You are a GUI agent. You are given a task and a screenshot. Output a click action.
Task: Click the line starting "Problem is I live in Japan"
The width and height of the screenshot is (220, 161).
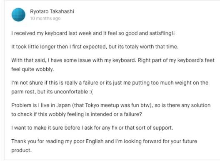(x=111, y=105)
